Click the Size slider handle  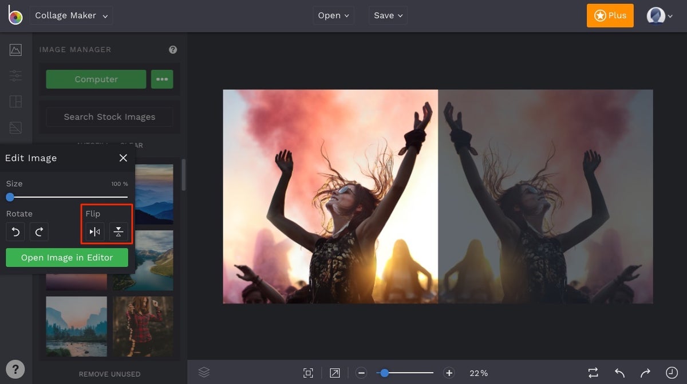click(10, 197)
